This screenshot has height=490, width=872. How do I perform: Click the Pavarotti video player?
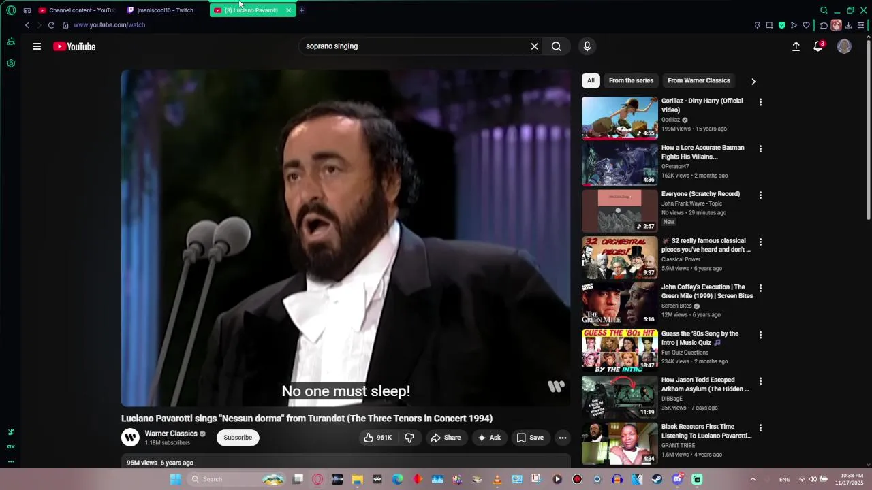click(x=345, y=238)
